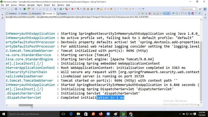208x117 pixels.
Task: Open the Navigate menu
Action: (x=31, y=5)
